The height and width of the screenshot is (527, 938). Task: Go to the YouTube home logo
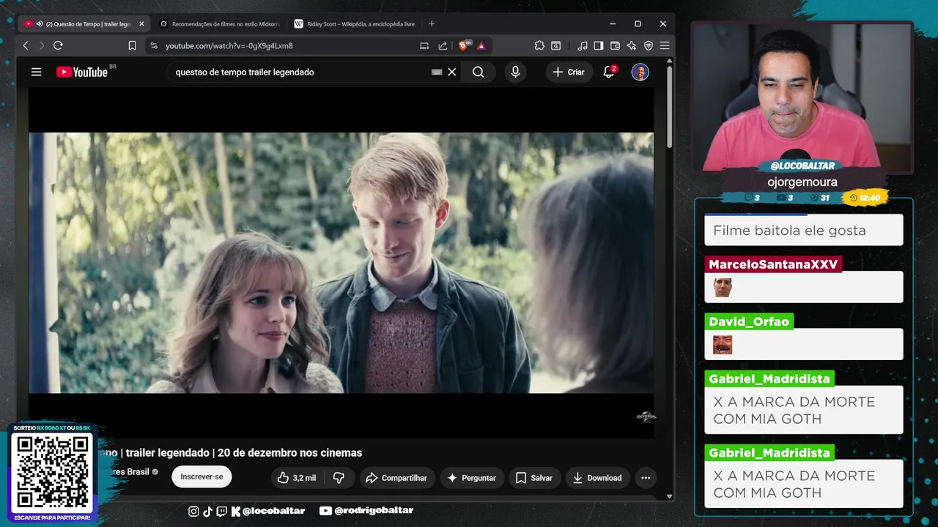(82, 72)
